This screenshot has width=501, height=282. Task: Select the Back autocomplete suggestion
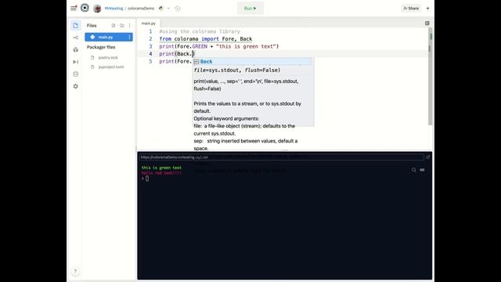(252, 61)
